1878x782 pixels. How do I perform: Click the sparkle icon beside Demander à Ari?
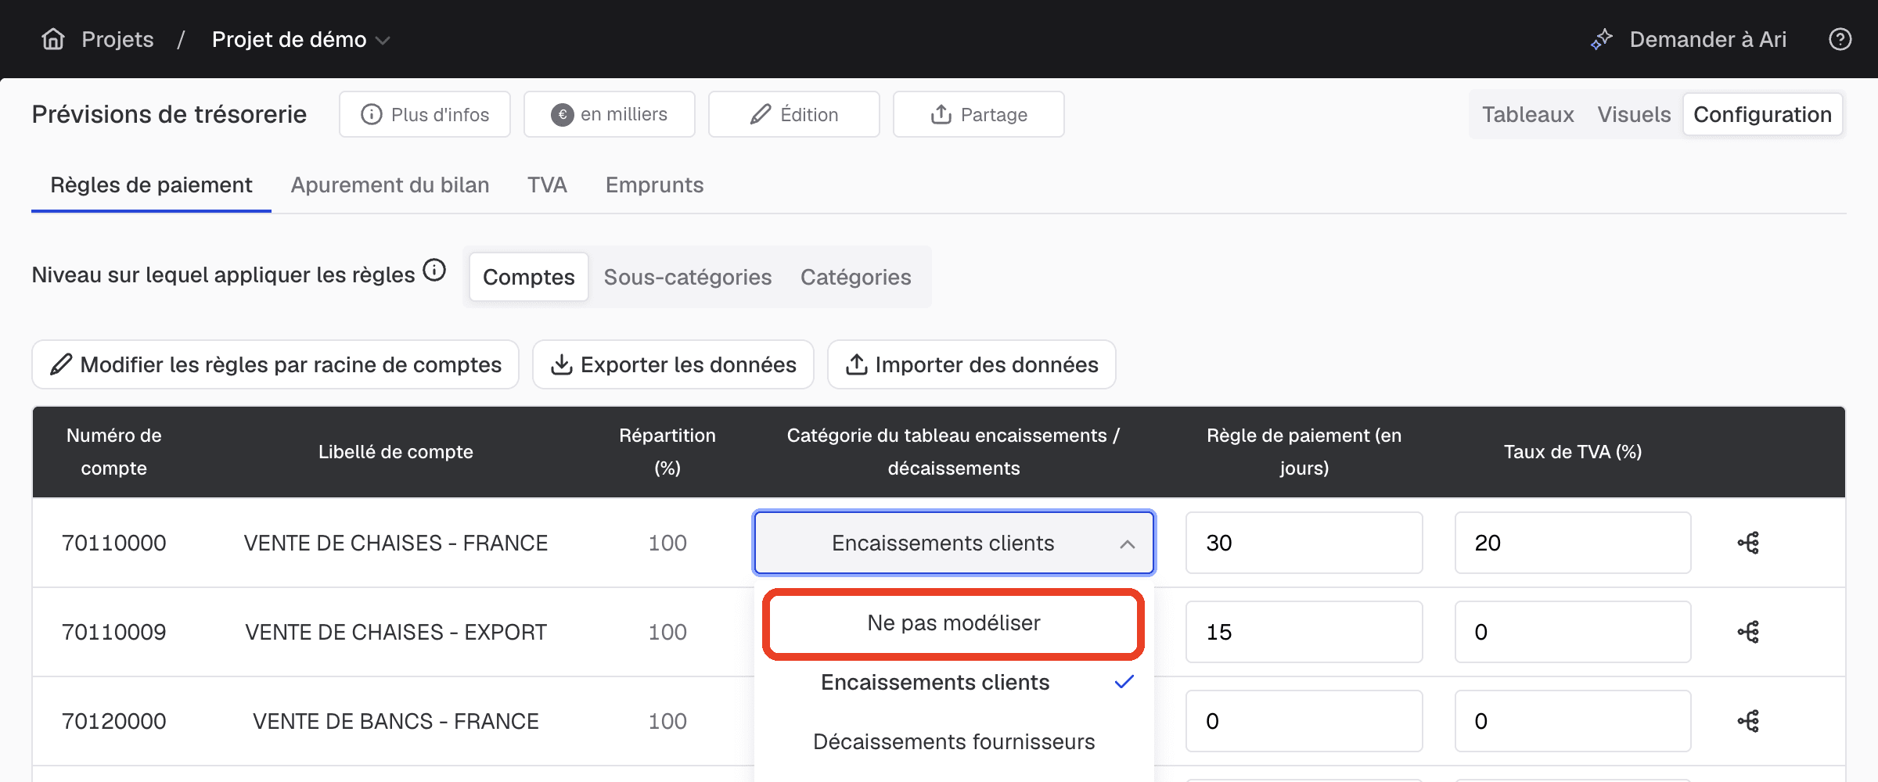[x=1602, y=39]
